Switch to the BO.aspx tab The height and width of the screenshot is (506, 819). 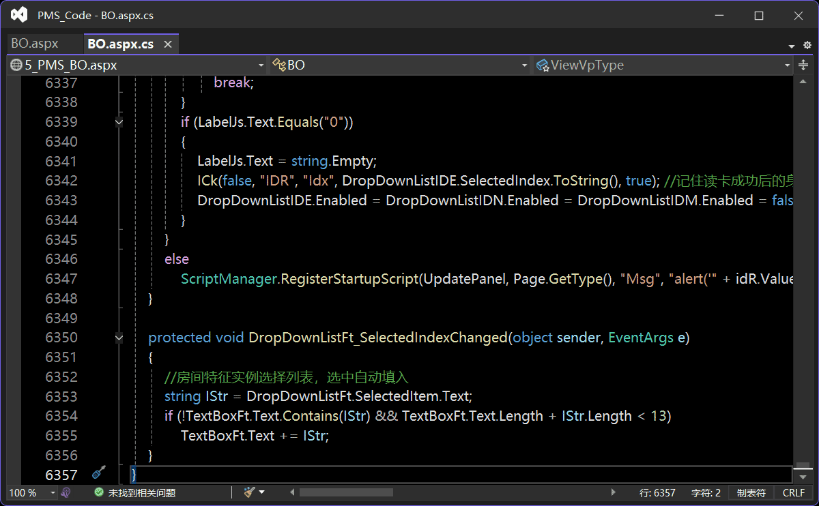click(x=35, y=44)
